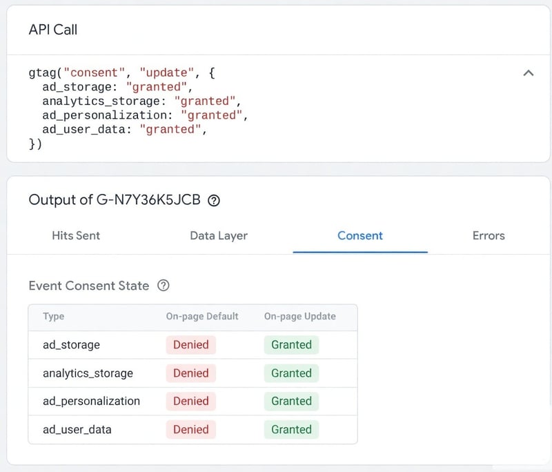Click help icon next to G-N7Y36K5JCB output
The image size is (552, 472).
click(214, 201)
